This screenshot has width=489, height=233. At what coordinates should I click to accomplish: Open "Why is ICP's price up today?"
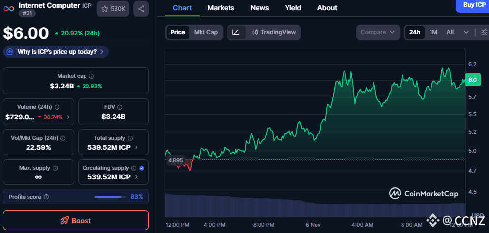click(56, 52)
